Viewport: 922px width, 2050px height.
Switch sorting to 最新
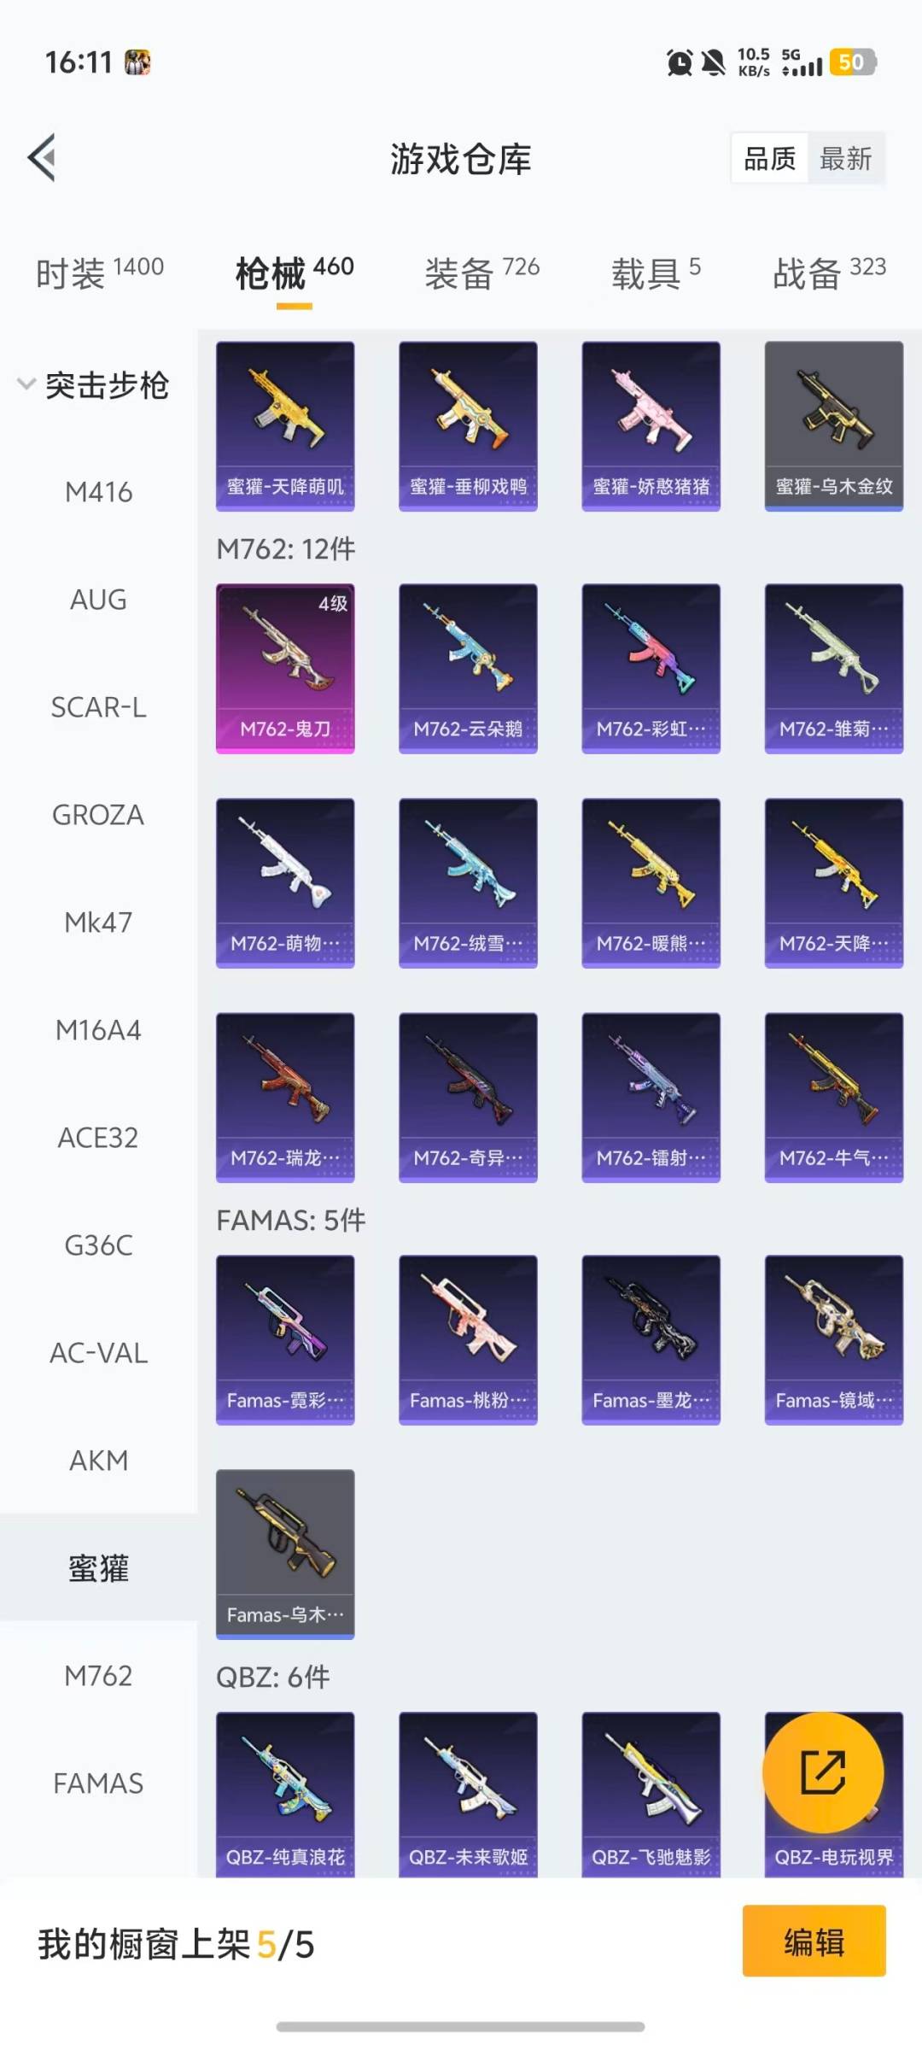[845, 158]
